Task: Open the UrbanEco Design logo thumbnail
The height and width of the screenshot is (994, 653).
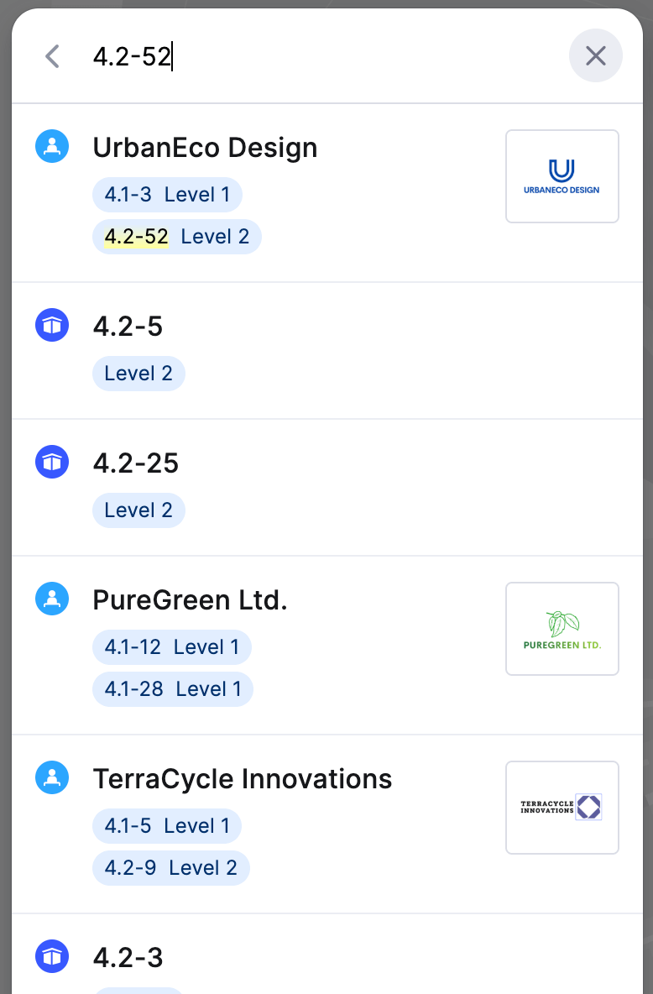Action: (562, 176)
